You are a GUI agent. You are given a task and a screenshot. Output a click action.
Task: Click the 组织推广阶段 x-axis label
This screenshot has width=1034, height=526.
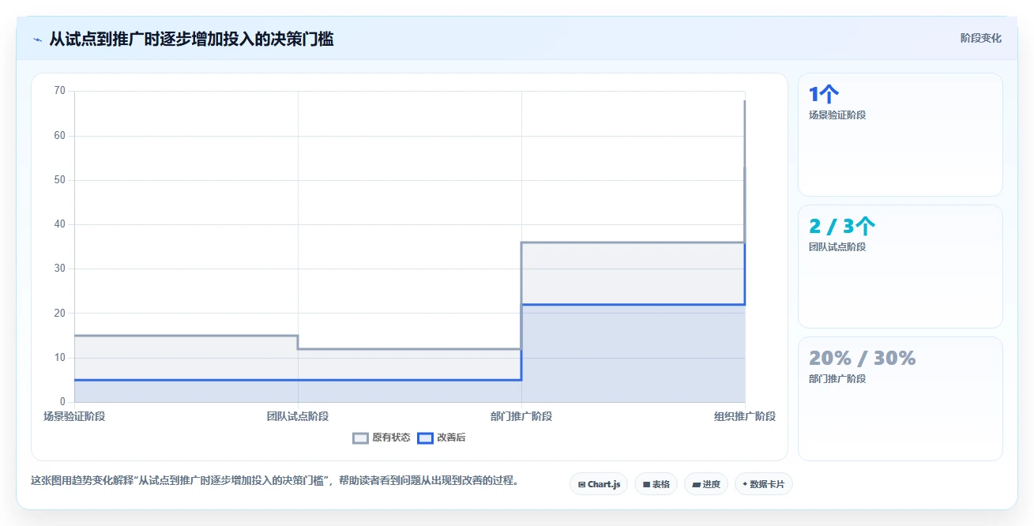coord(745,416)
